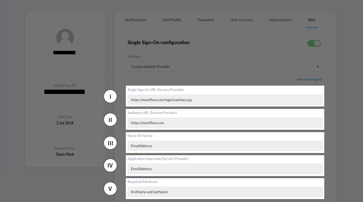
Task: Click the Application Username field
Action: [225, 169]
